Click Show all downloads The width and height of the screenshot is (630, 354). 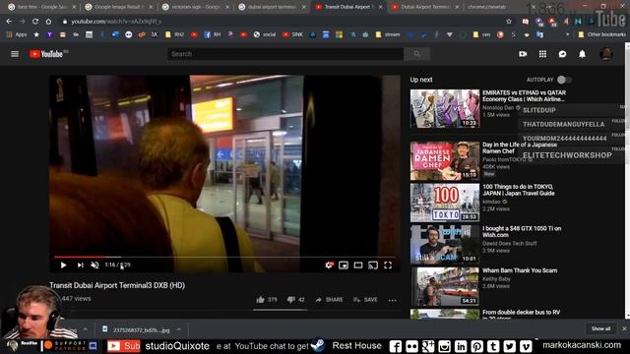(600, 328)
